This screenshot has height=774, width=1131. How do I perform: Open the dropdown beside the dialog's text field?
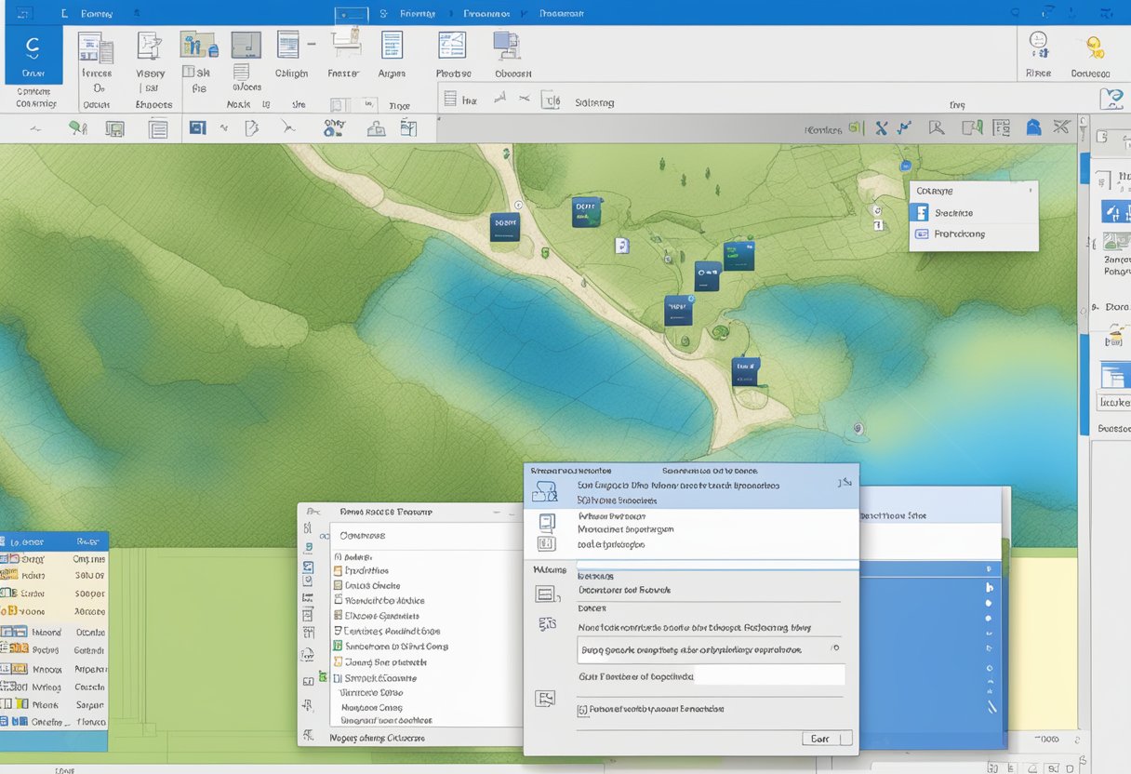(835, 647)
